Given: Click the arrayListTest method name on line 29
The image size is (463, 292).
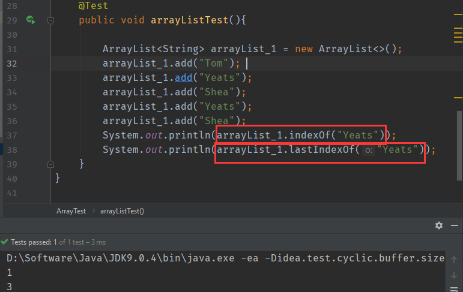Looking at the screenshot, I should tap(190, 20).
